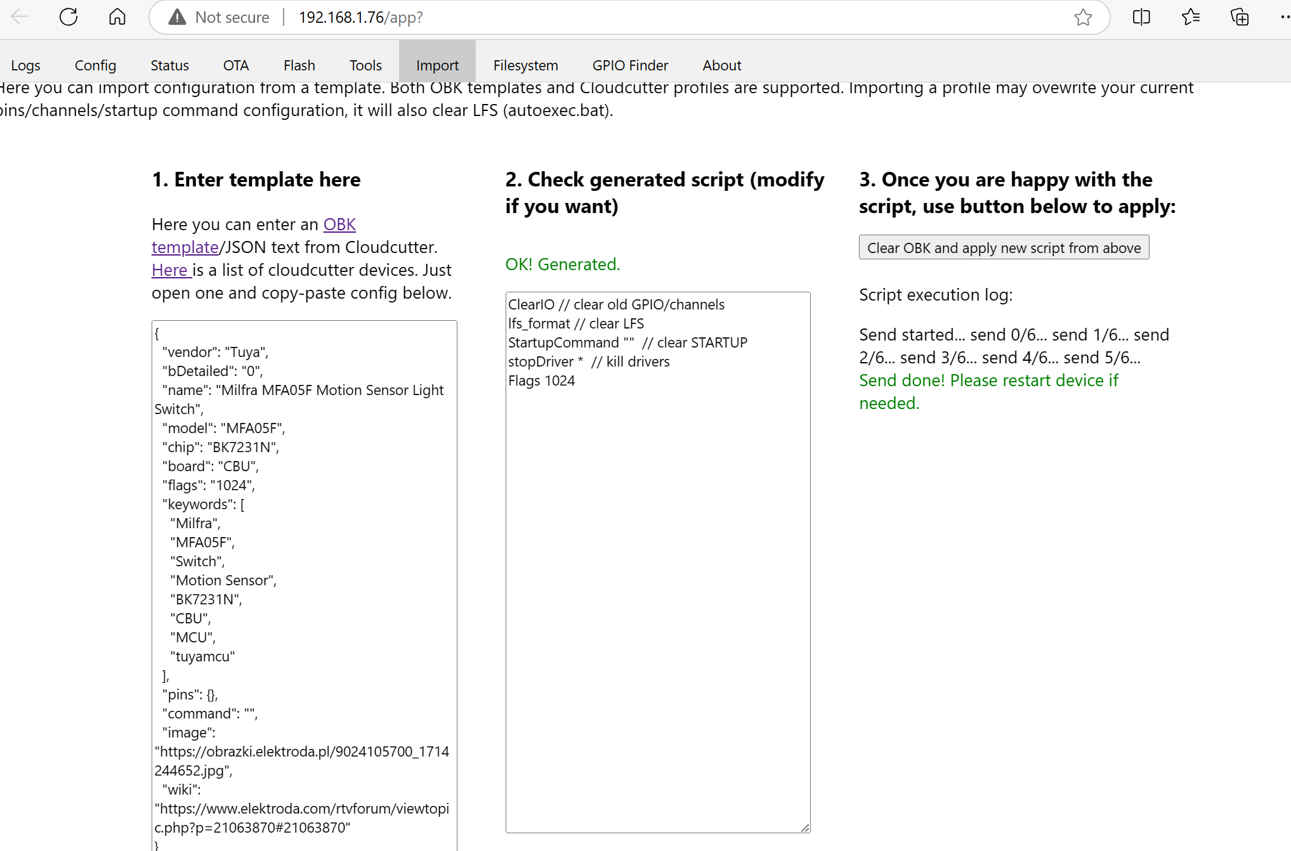Switch to the Logs tab

25,65
